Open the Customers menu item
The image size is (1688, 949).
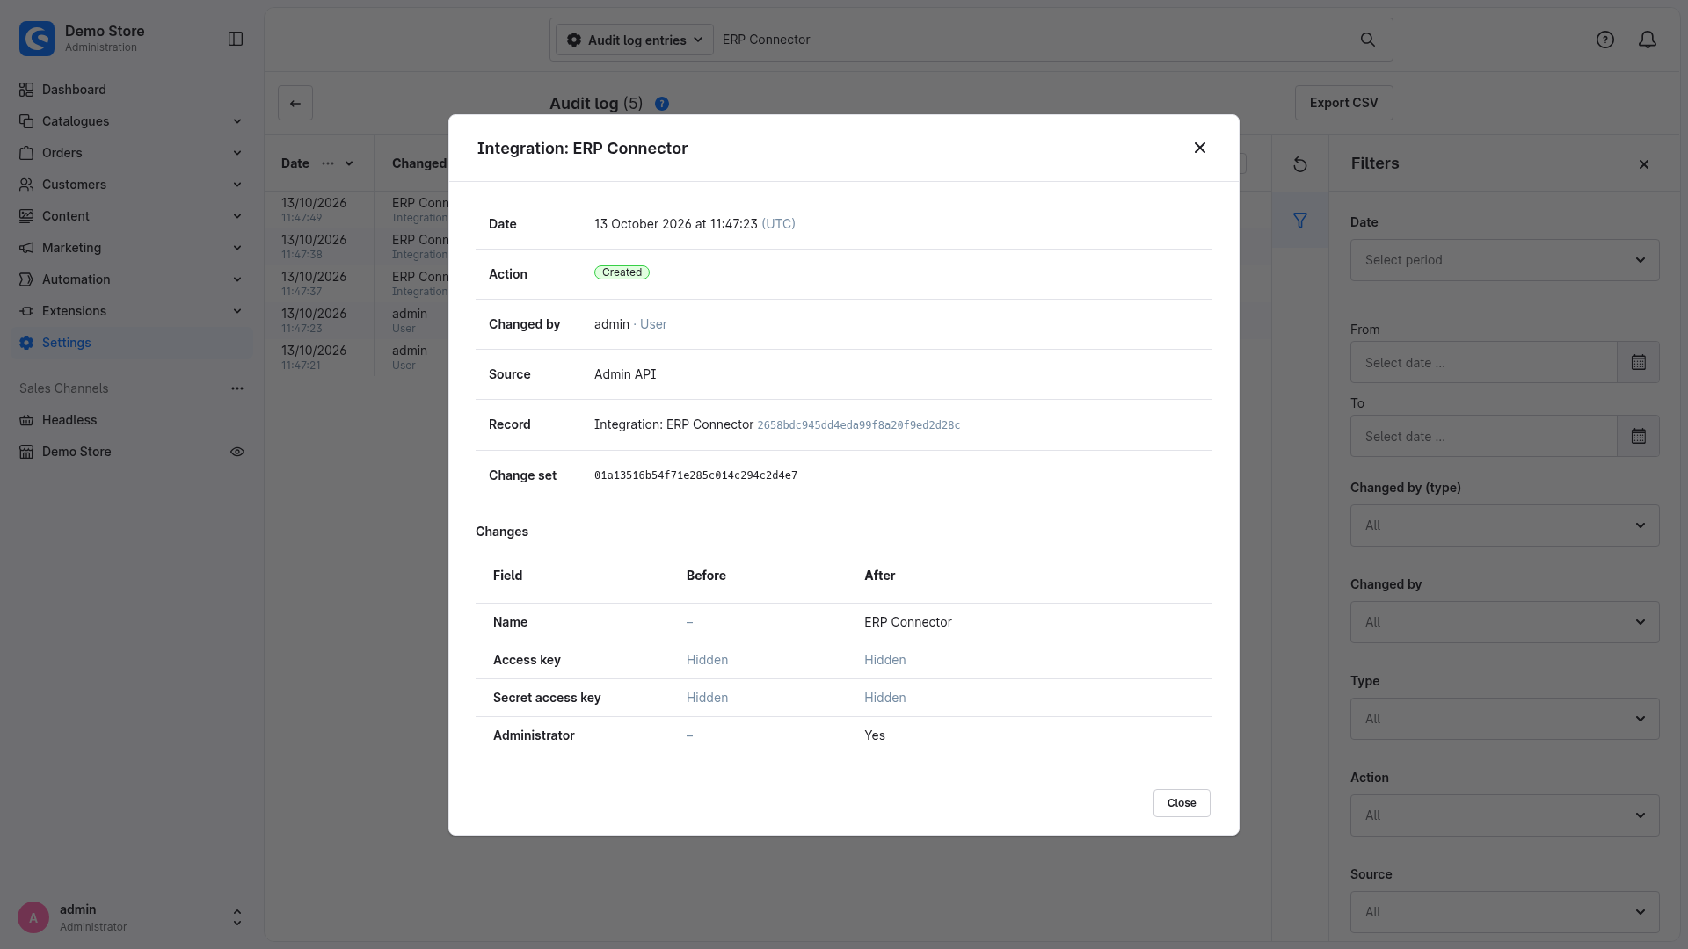(x=132, y=185)
